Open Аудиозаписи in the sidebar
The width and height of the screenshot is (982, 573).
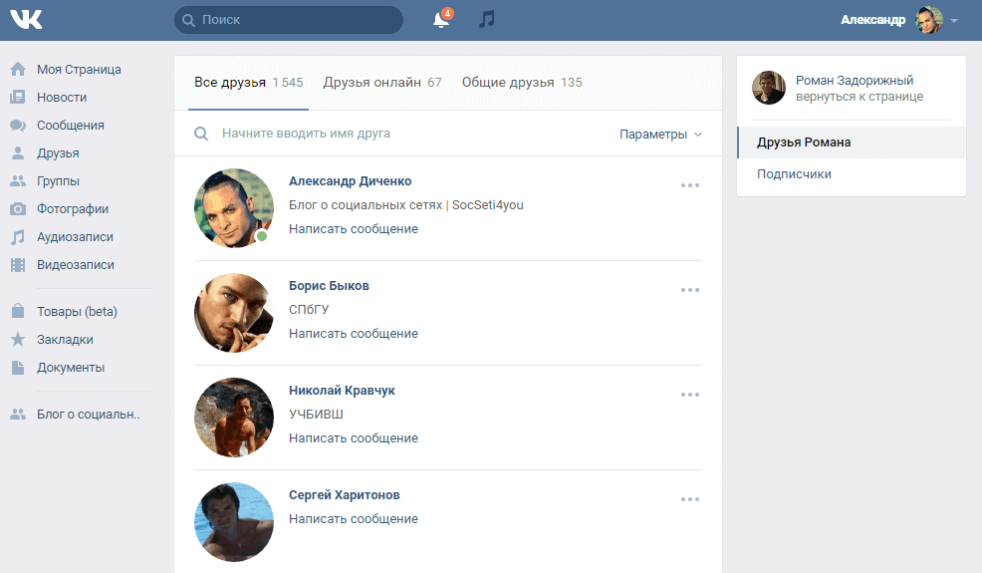point(75,237)
